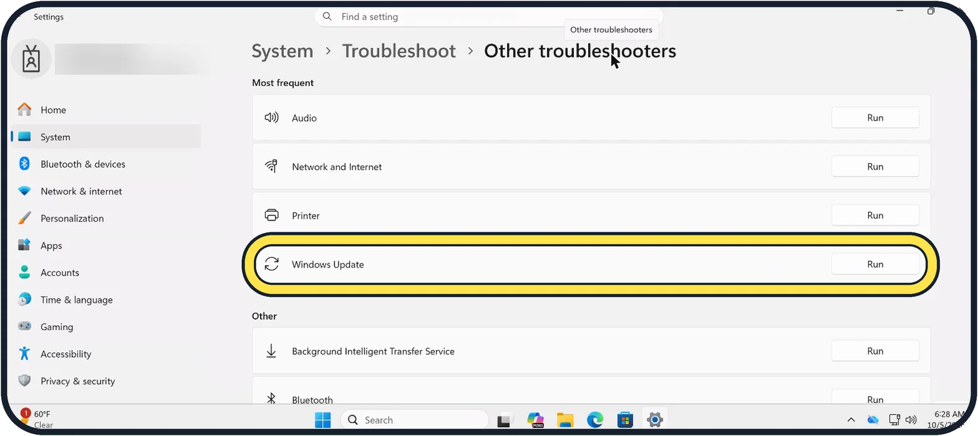Run the Audio troubleshooter
This screenshot has height=436, width=978.
click(x=875, y=118)
